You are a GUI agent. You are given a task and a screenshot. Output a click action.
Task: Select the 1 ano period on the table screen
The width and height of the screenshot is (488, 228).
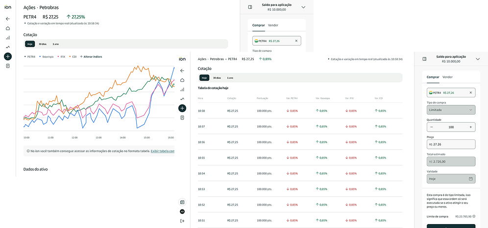point(230,78)
